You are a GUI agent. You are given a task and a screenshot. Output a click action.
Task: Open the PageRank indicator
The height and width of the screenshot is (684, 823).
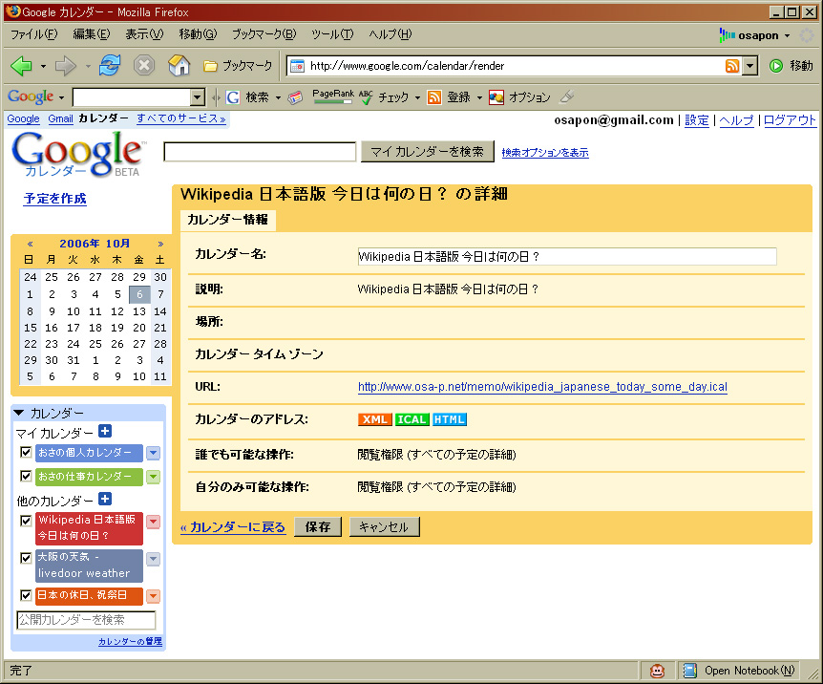click(333, 96)
